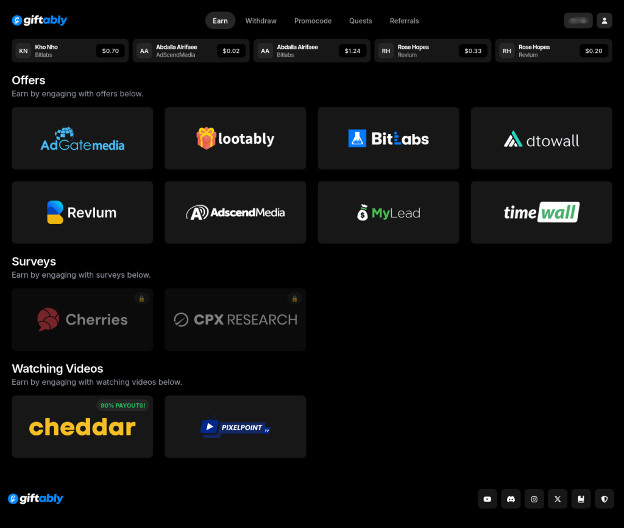Click Rose Hopes' $0.20 Revlum card
This screenshot has width=624, height=528.
(553, 51)
